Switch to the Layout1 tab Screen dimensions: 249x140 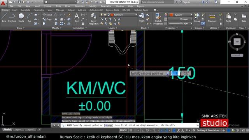(x=18, y=129)
